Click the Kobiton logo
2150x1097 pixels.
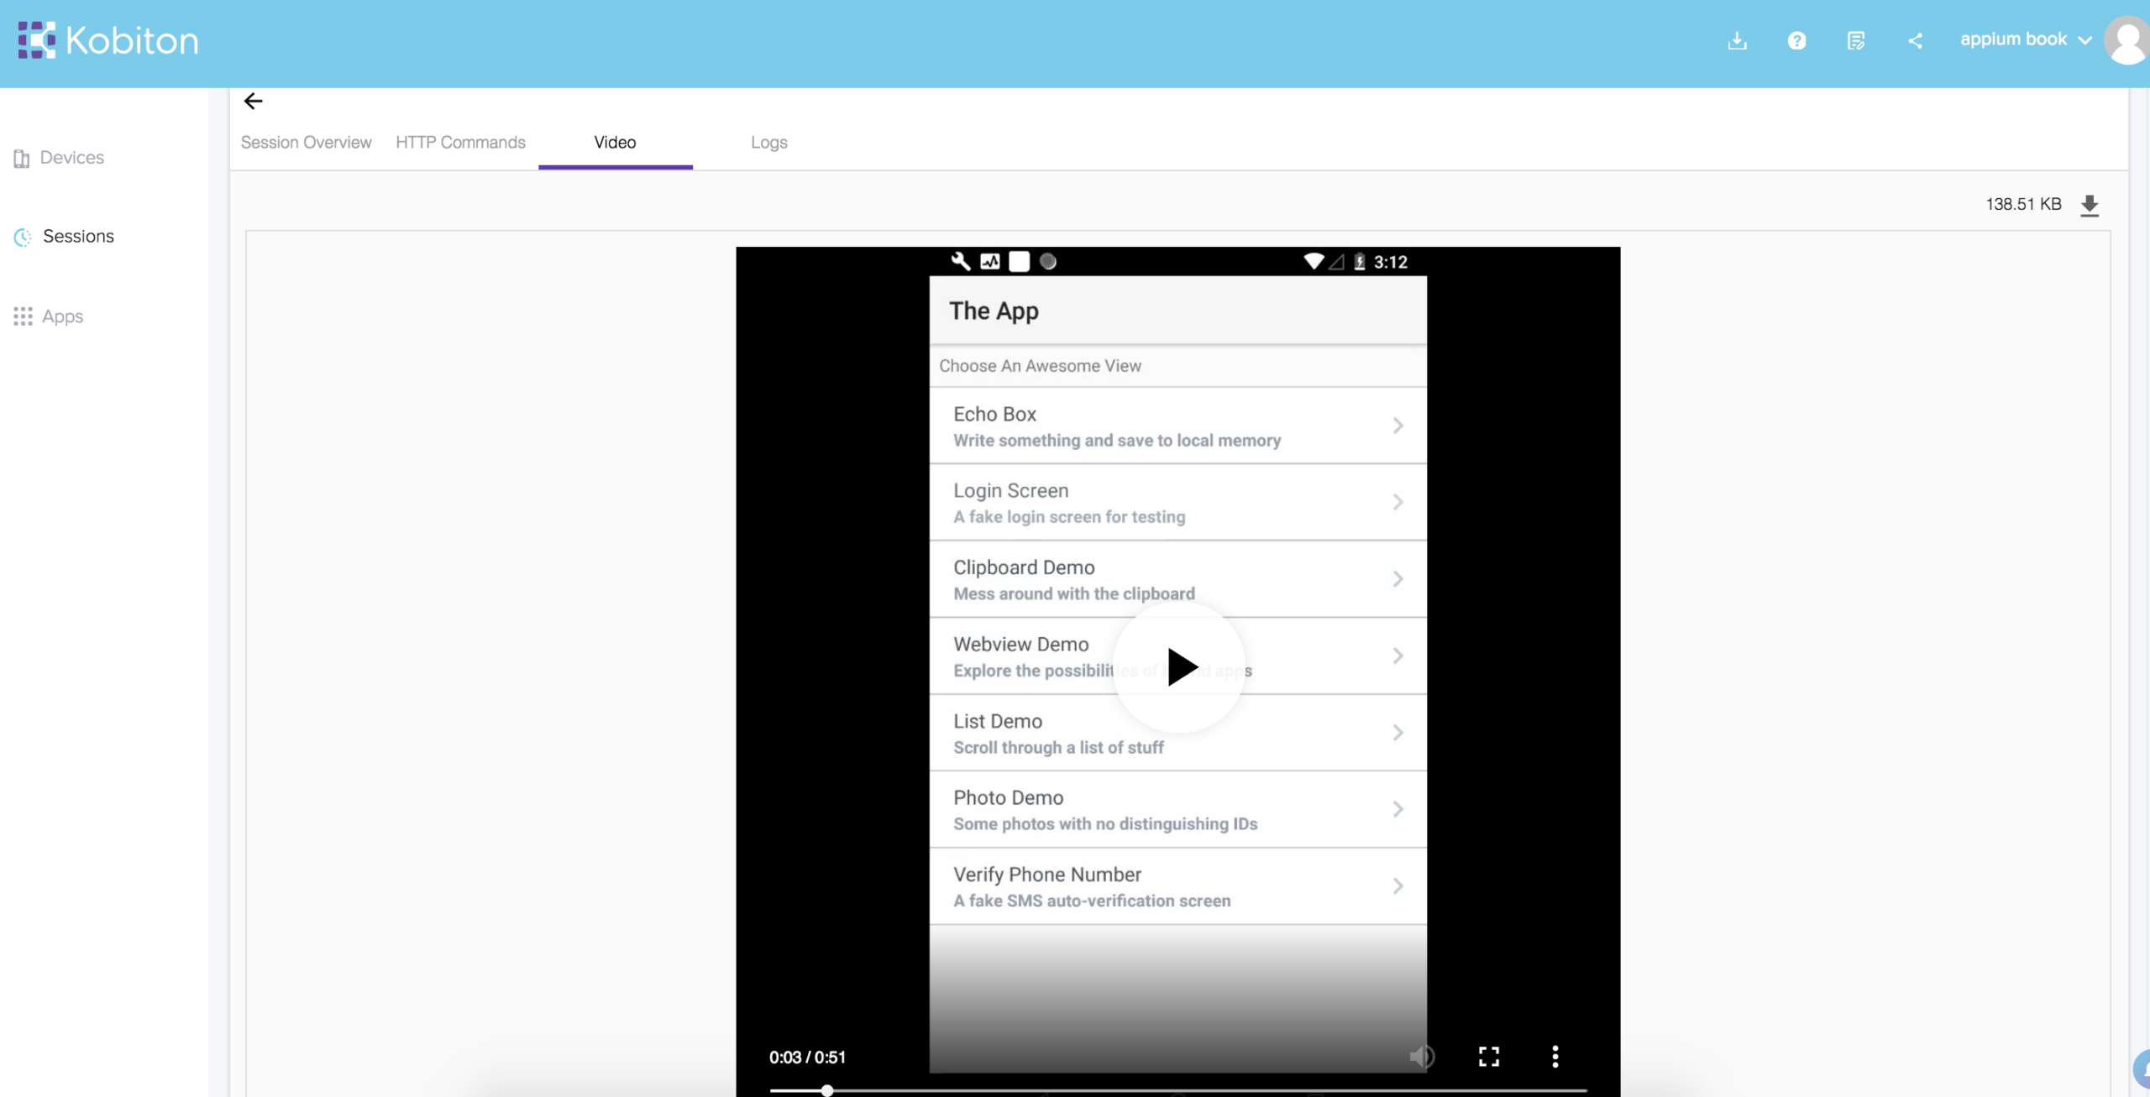click(108, 40)
